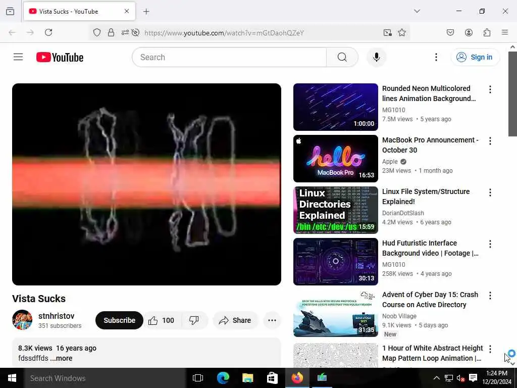The image size is (517, 388).
Task: Open YouTube settings three-dot menu
Action: 436,57
